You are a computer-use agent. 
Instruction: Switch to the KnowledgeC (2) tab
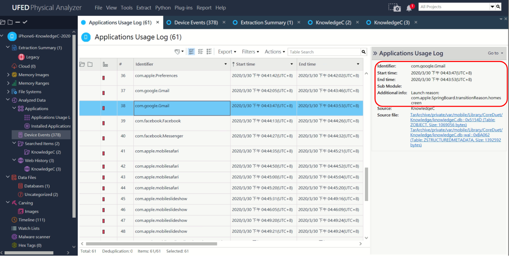(334, 22)
